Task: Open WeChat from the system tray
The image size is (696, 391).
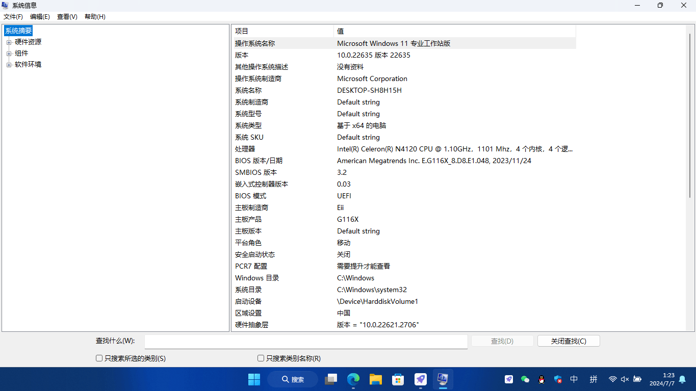Action: coord(525,379)
